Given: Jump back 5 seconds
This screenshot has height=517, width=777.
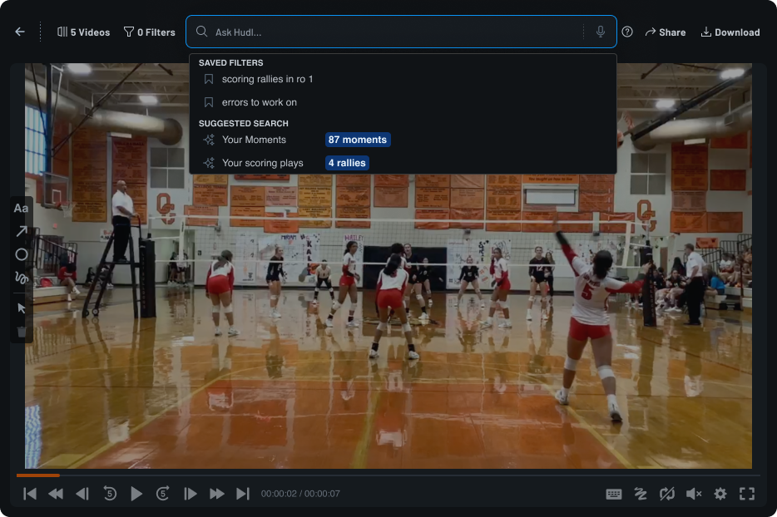Looking at the screenshot, I should [110, 494].
